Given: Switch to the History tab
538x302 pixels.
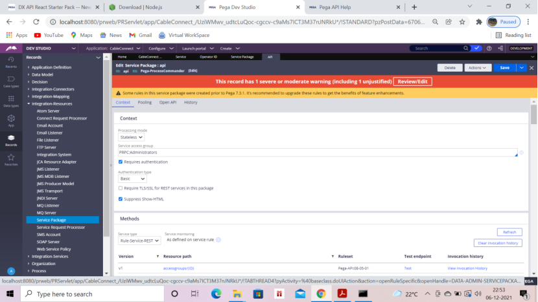Looking at the screenshot, I should pos(191,102).
